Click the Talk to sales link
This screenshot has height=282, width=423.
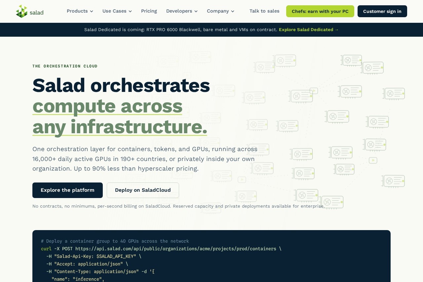point(264,11)
